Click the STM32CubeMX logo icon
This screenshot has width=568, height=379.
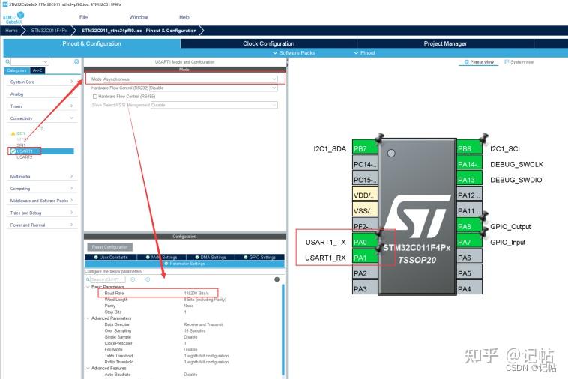13,17
